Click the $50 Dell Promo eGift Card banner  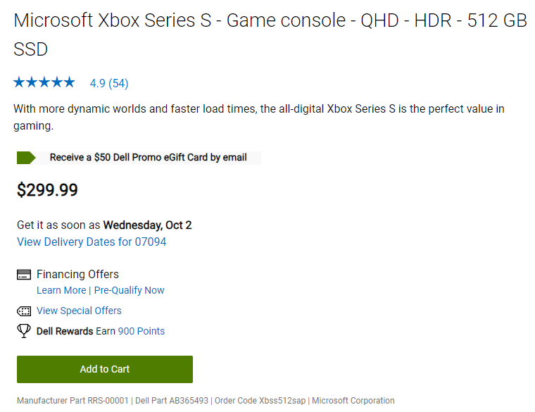point(149,158)
